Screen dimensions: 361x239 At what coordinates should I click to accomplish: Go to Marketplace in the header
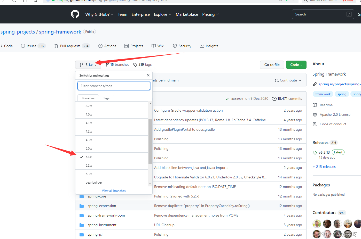click(187, 14)
